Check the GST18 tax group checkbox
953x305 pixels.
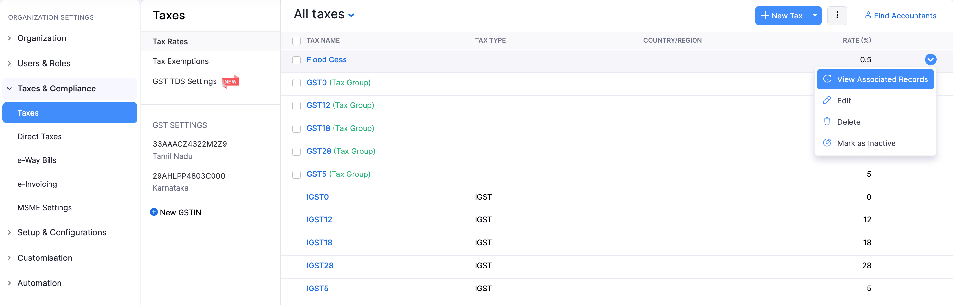[296, 128]
